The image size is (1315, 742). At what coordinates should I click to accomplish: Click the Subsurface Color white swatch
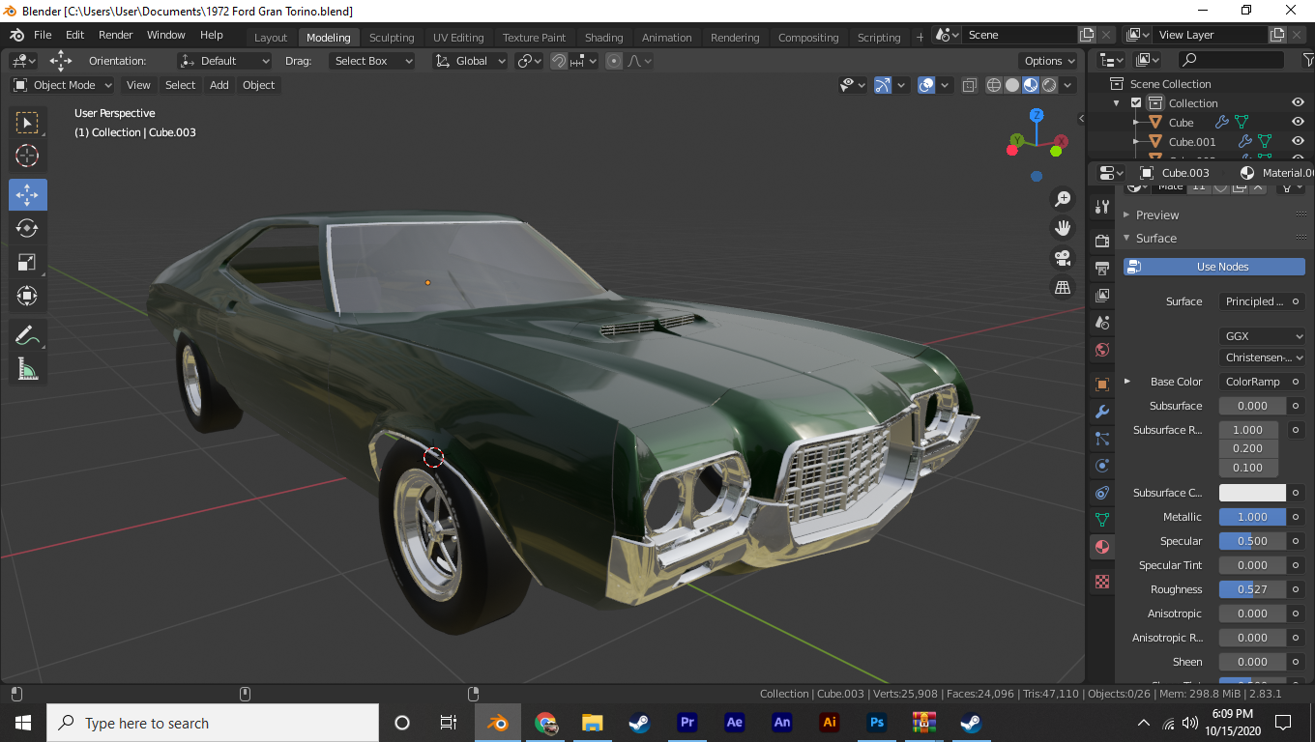pyautogui.click(x=1252, y=493)
